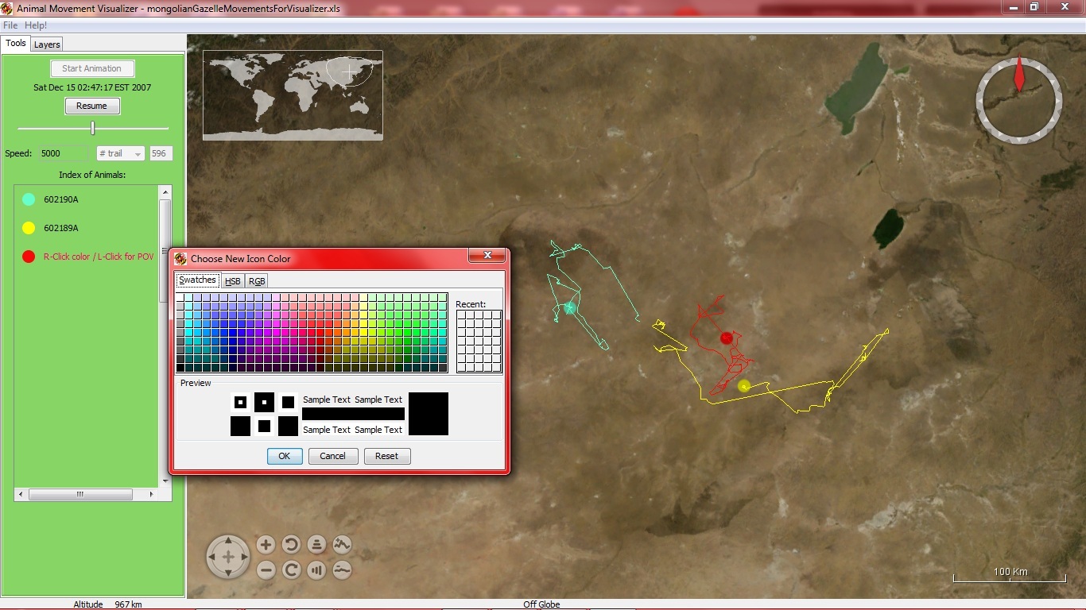This screenshot has width=1086, height=610.
Task: Open the '# trail' dropdown
Action: (x=120, y=153)
